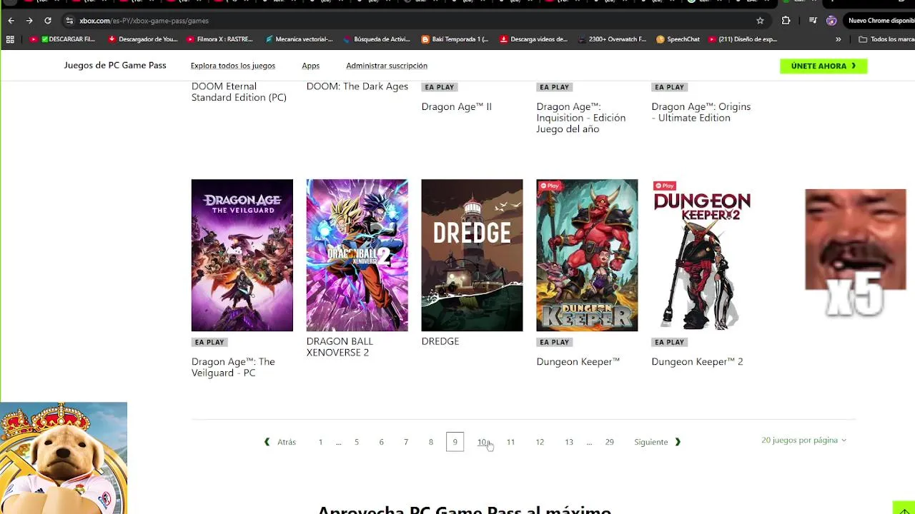Open the Filmora X : RASTRE... bookmark

(220, 39)
